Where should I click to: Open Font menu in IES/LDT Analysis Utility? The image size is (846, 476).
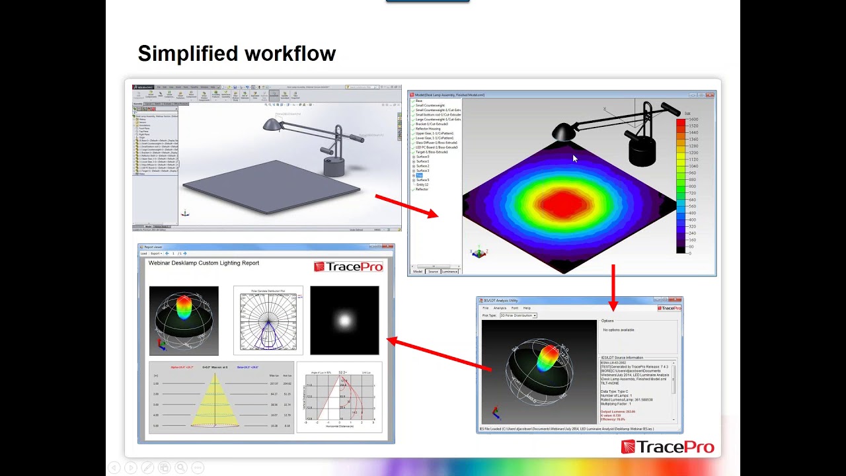coord(515,308)
